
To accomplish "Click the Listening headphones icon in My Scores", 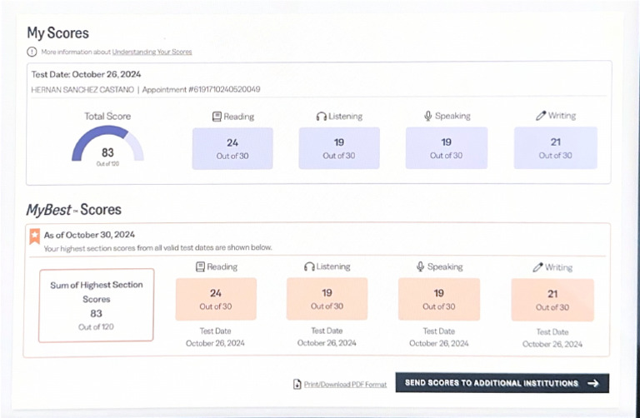I will [321, 117].
